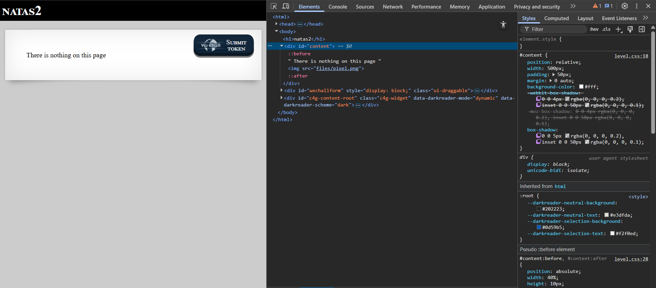Image resolution: width=656 pixels, height=288 pixels.
Task: Open DevTools settings gear
Action: [x=625, y=6]
